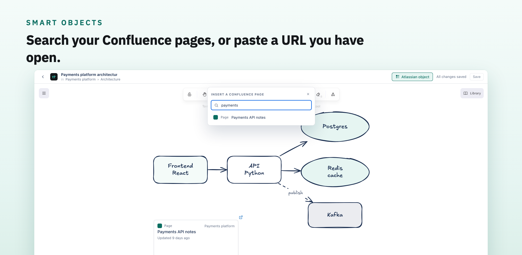Viewport: 522px width, 255px height.
Task: Click the Payments platform breadcrumb
Action: [81, 79]
